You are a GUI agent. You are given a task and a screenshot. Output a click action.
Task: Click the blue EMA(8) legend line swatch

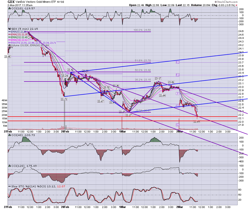(x=9, y=32)
